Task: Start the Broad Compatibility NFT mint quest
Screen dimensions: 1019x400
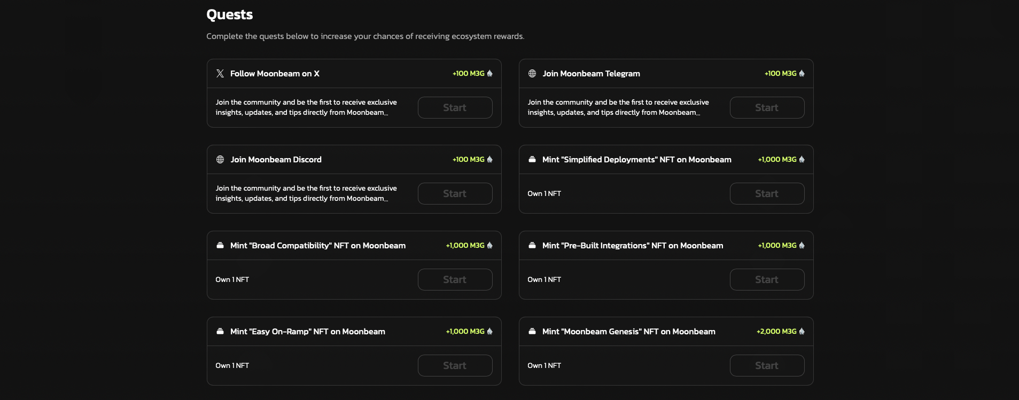Action: point(455,279)
